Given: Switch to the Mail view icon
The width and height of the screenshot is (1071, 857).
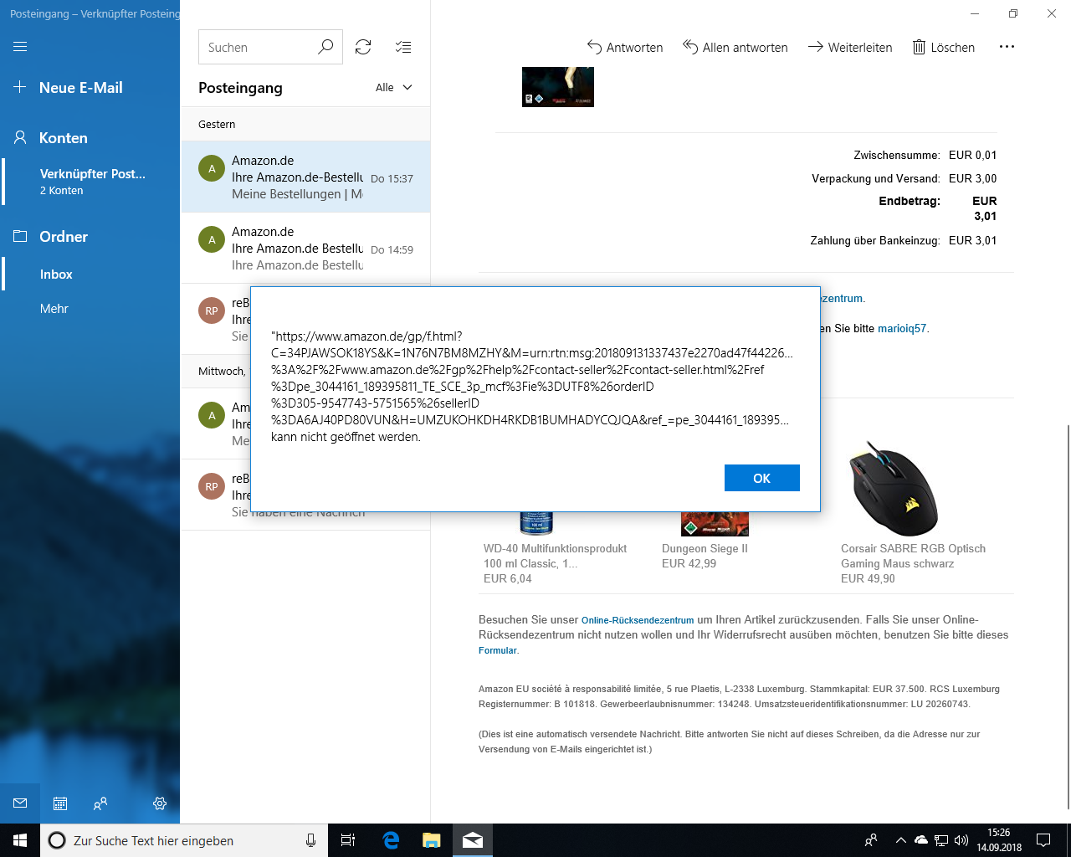Looking at the screenshot, I should (20, 803).
